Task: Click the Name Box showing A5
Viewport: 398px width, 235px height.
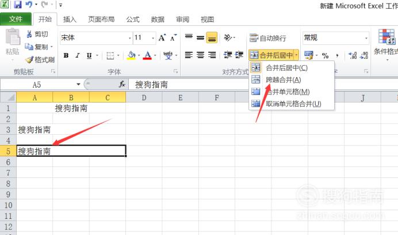Action: (37, 85)
